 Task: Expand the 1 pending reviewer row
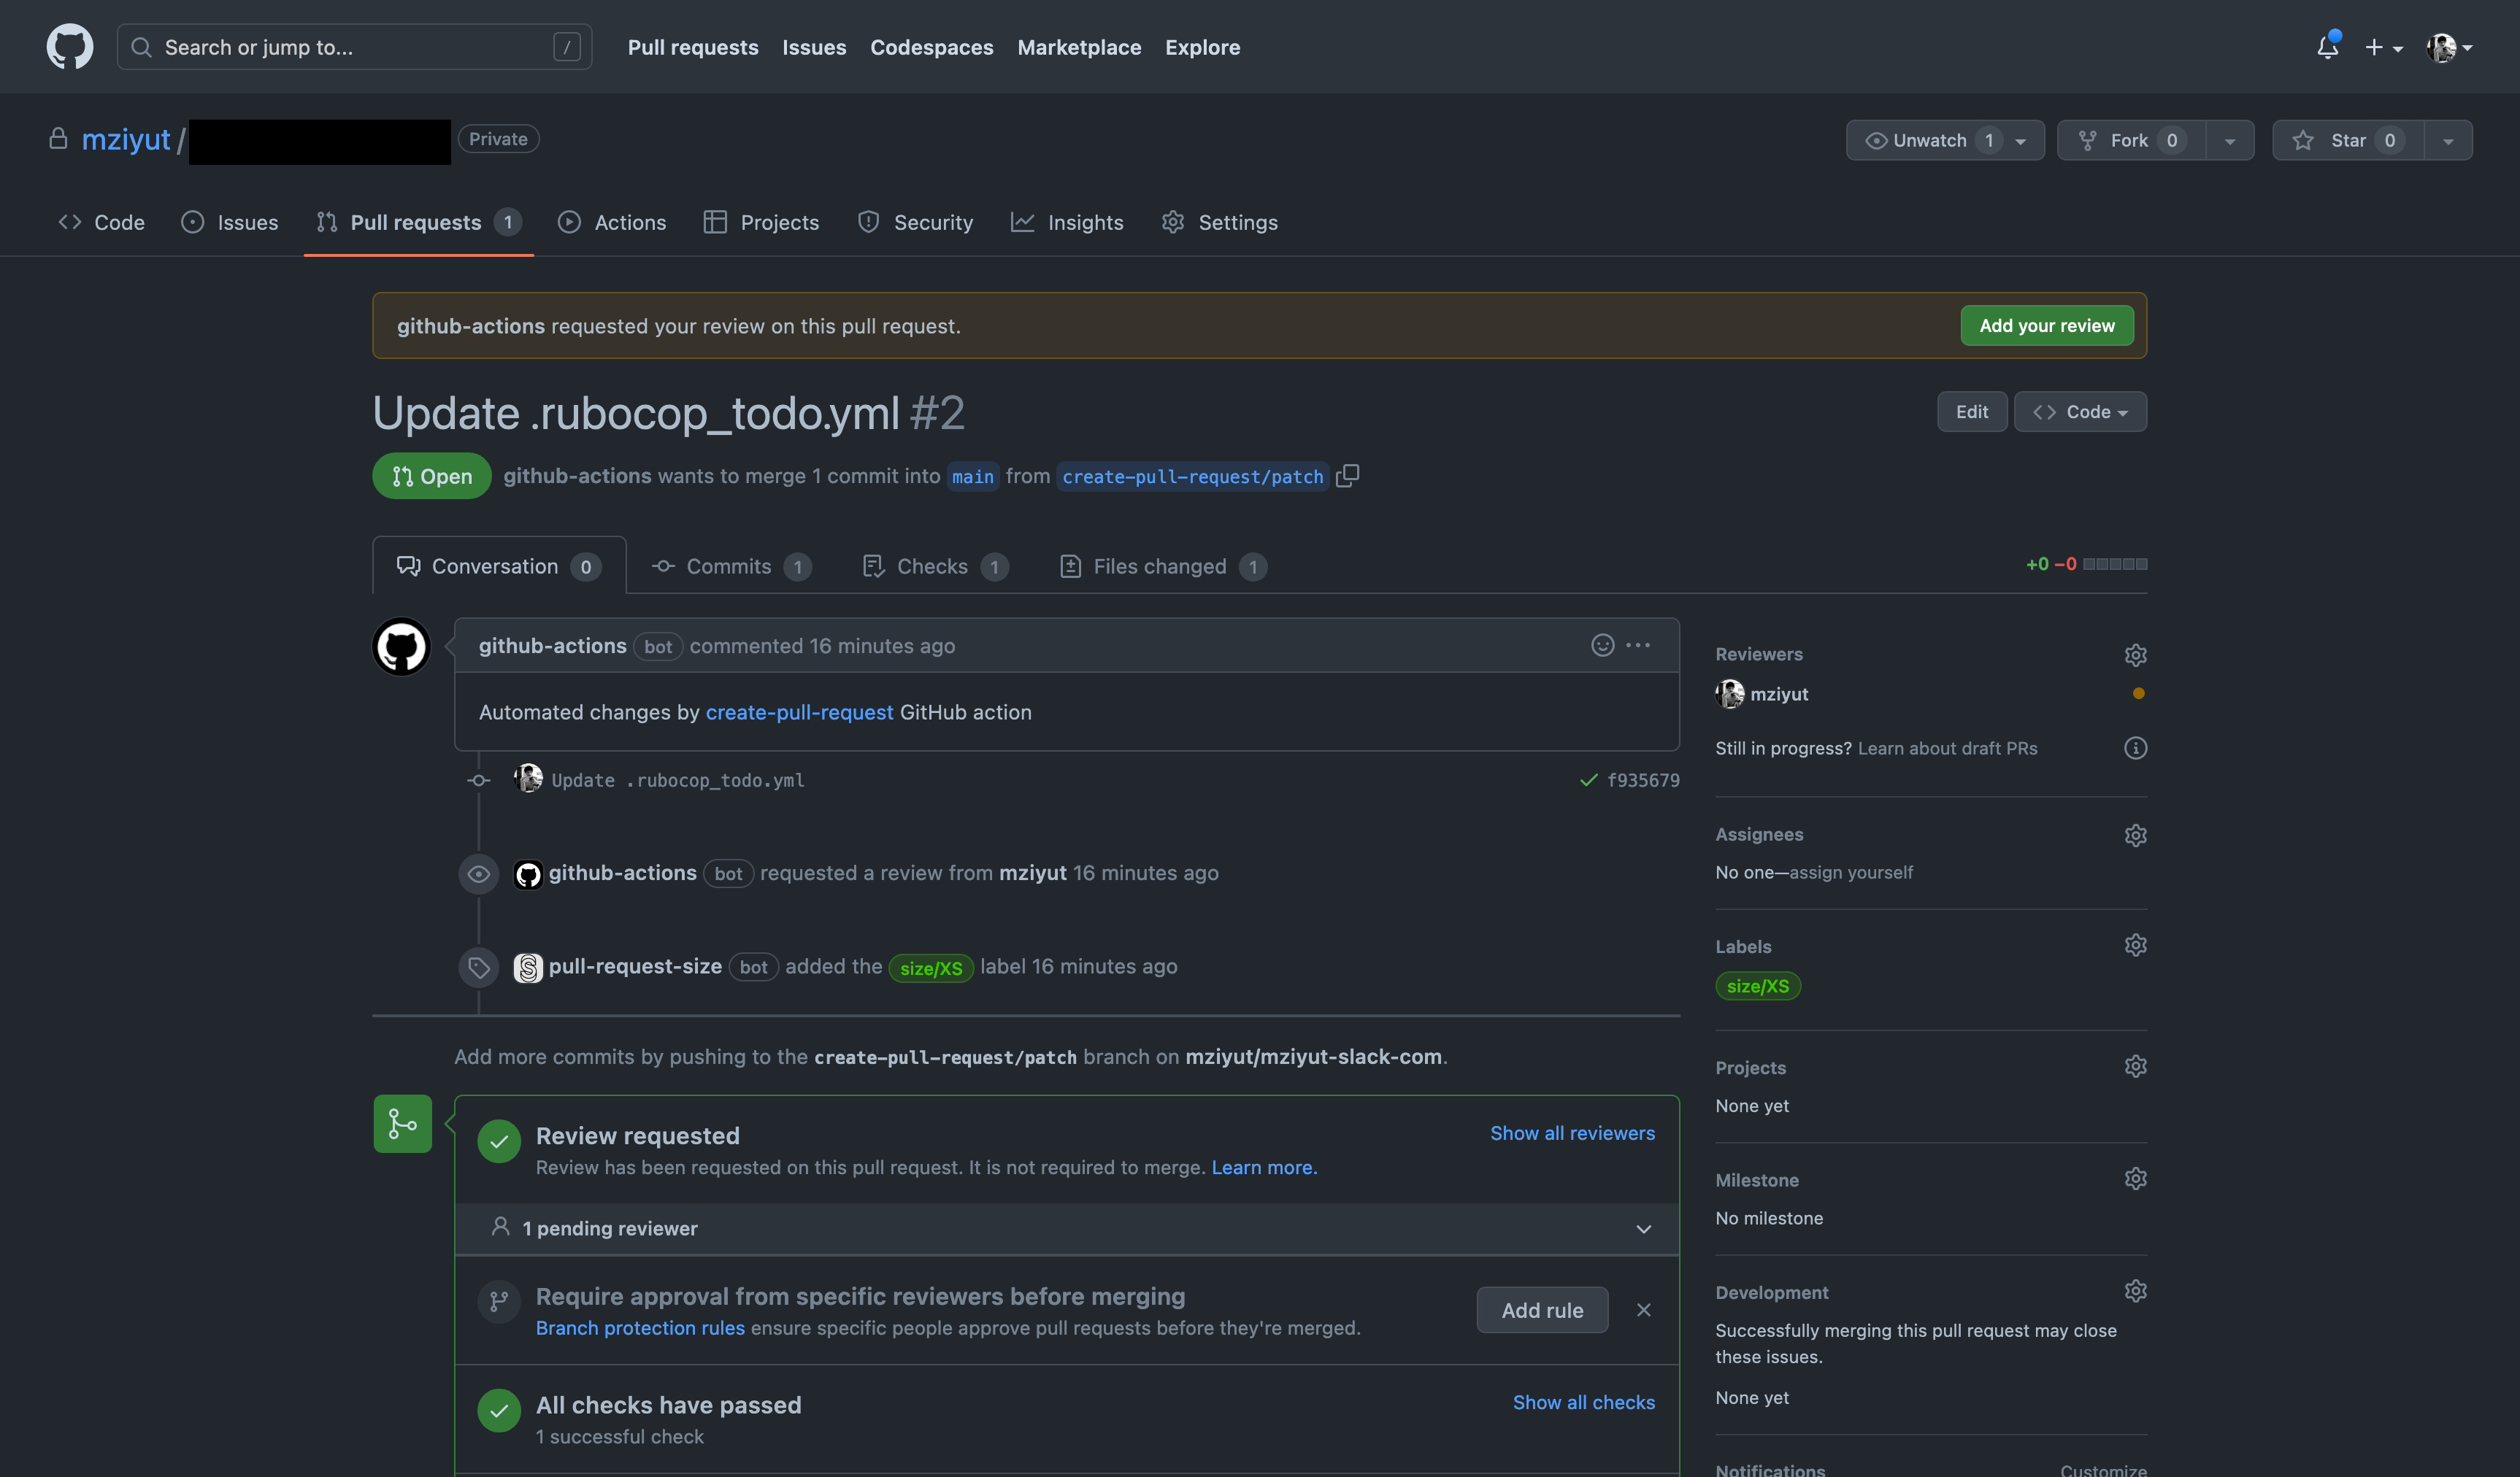pyautogui.click(x=1067, y=1228)
